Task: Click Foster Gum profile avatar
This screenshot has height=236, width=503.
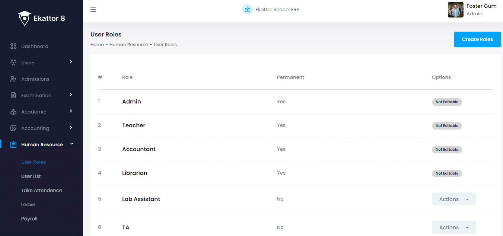Action: point(455,10)
